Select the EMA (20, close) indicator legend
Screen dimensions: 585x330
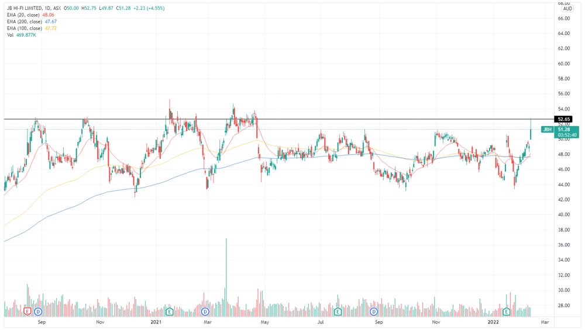pos(24,15)
